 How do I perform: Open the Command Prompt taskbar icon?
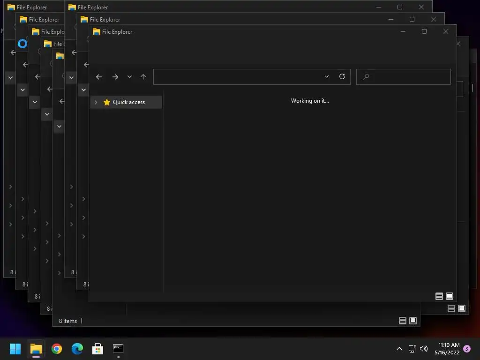tap(118, 349)
